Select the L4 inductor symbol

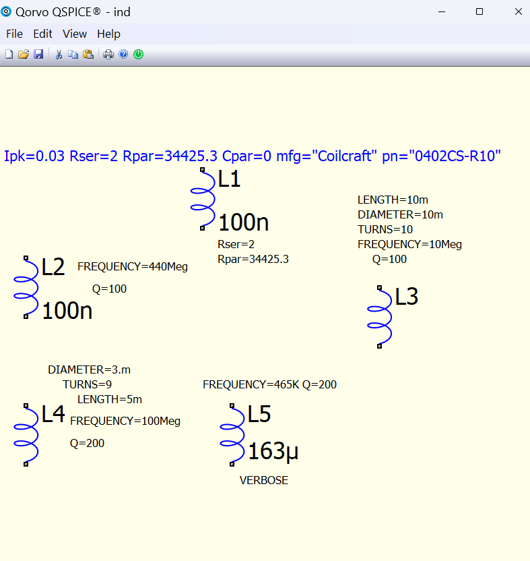(27, 435)
